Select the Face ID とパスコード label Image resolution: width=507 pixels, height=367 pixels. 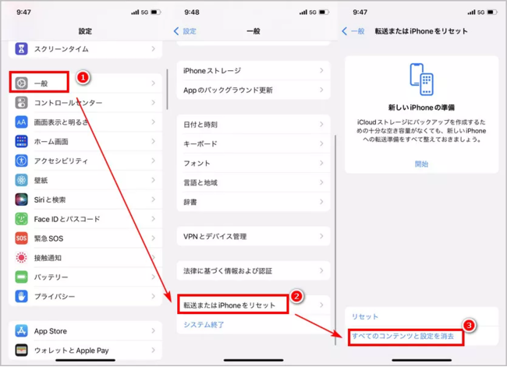click(x=67, y=219)
